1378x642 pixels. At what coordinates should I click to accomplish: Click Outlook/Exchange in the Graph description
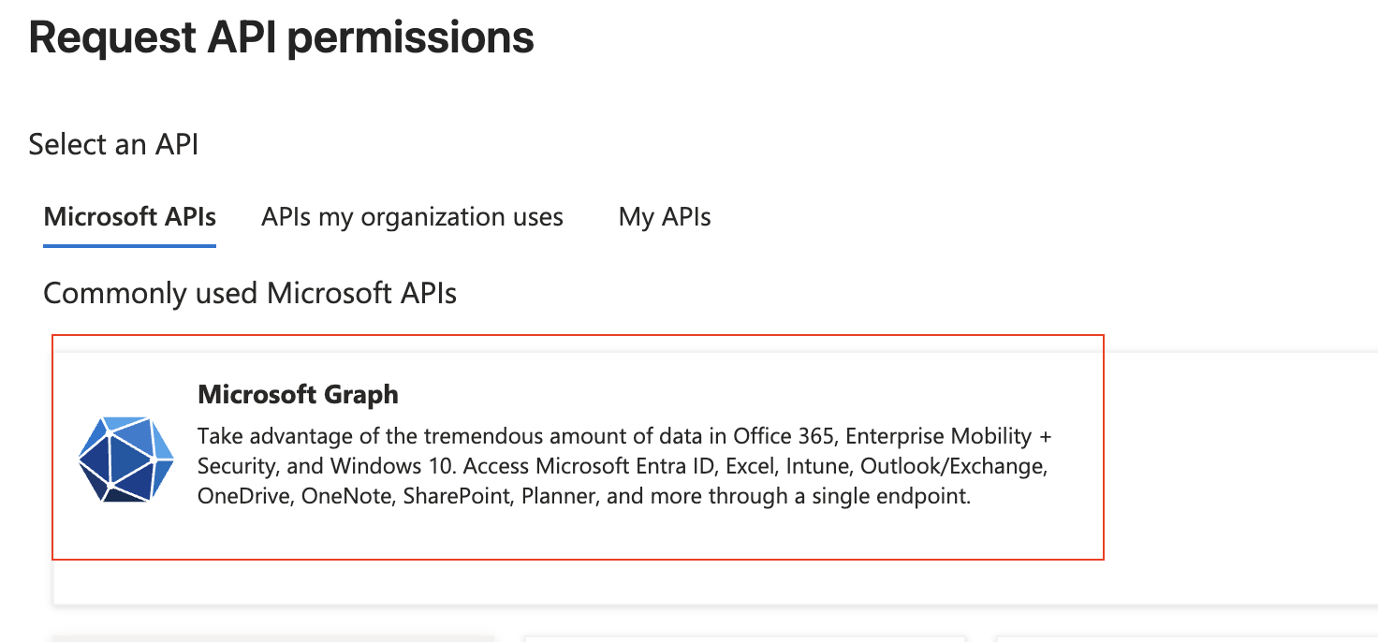[x=953, y=466]
